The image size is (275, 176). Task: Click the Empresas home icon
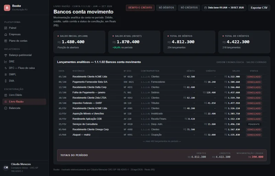tap(5, 35)
